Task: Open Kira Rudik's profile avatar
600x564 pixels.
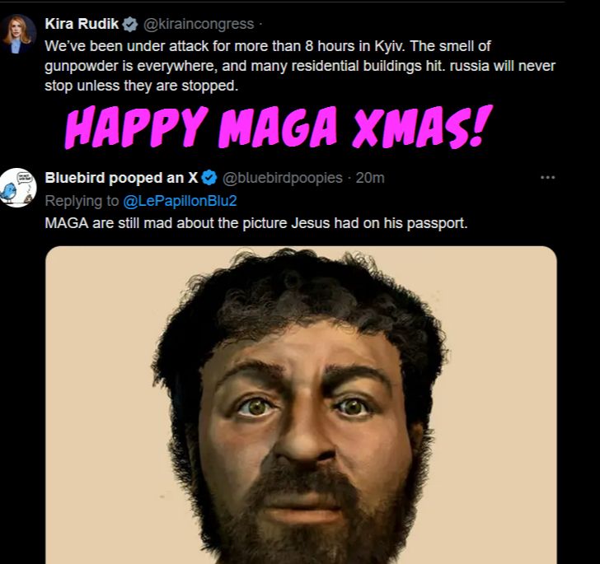Action: 17,34
